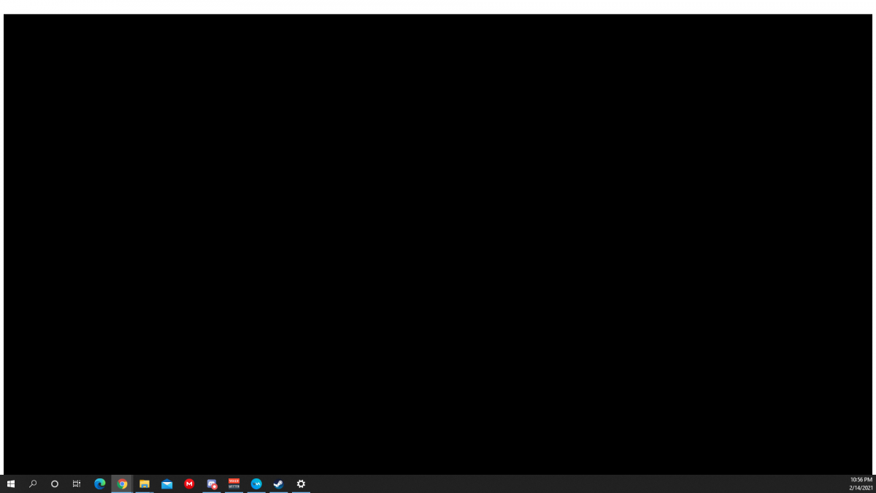Click the 2/14/2021 date in the tray
Viewport: 876px width, 493px height.
point(861,488)
